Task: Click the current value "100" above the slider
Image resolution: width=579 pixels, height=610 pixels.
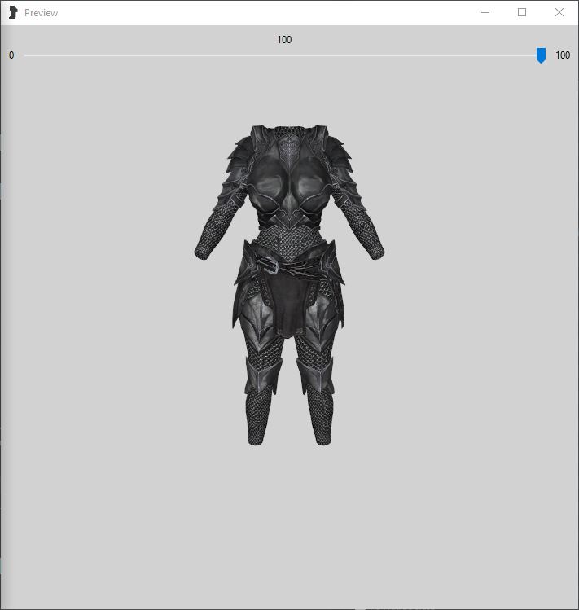Action: 284,40
